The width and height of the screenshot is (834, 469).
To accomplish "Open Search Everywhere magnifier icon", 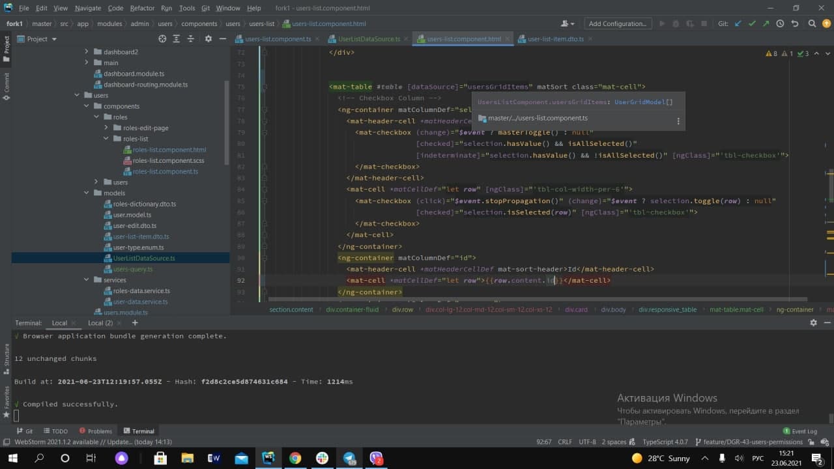I will tap(812, 23).
